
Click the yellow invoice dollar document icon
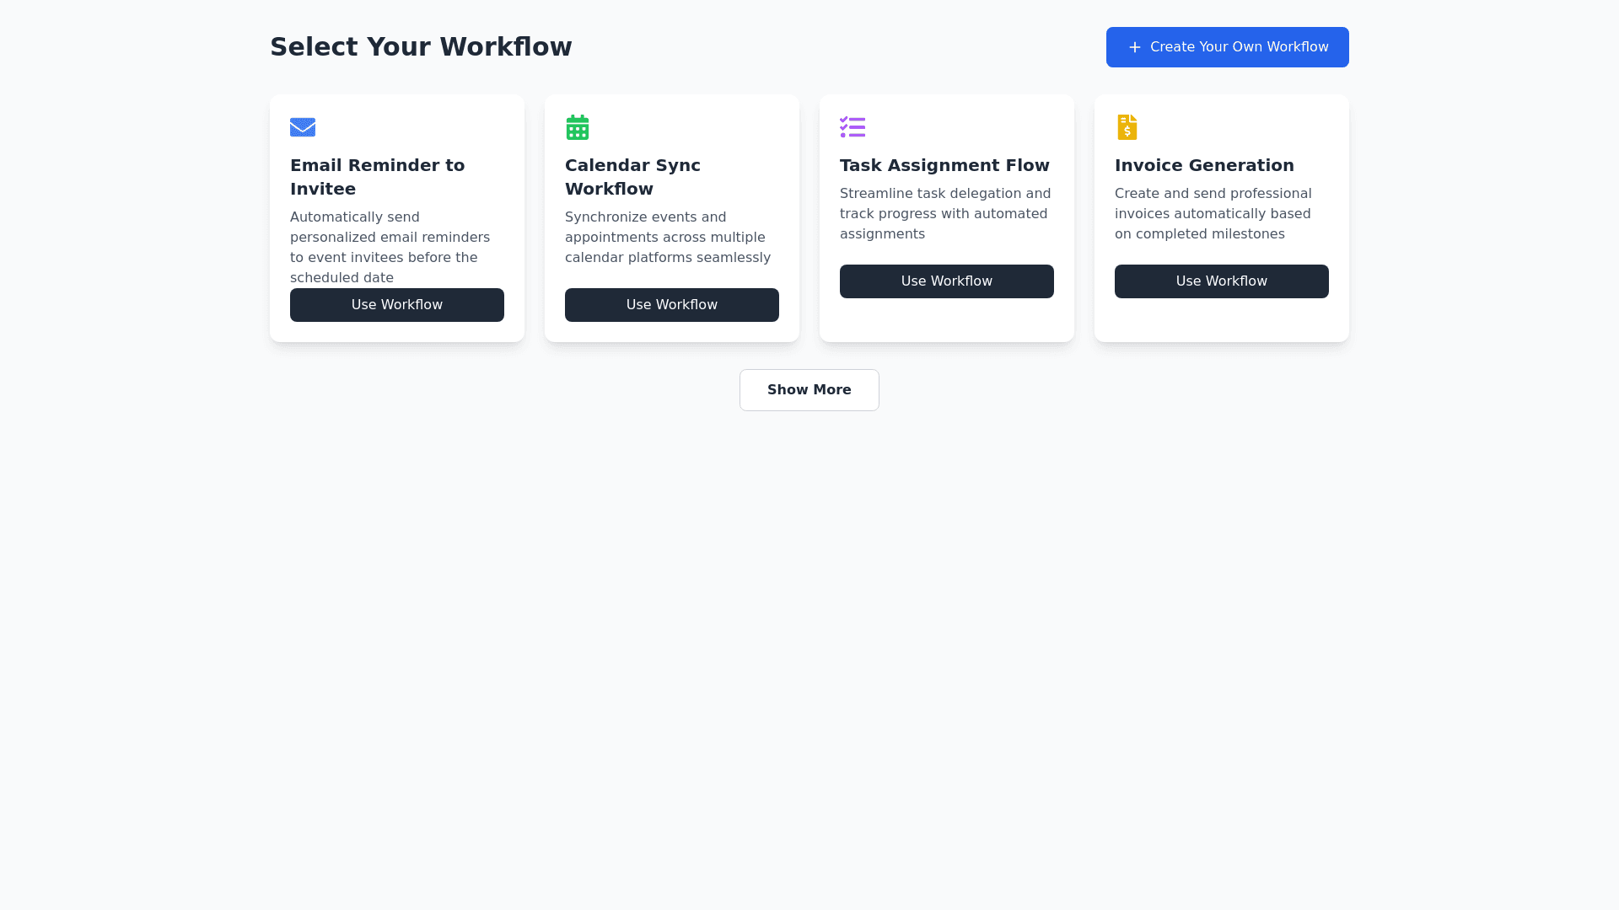1127,127
